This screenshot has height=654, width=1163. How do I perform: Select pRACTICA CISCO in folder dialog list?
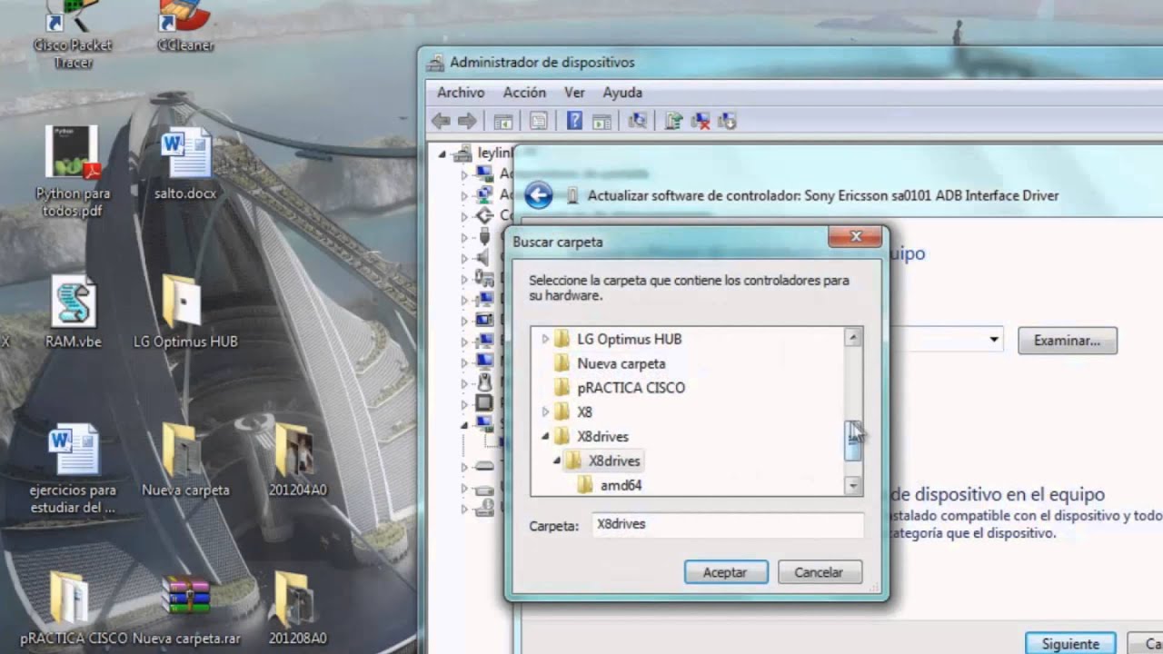point(631,388)
